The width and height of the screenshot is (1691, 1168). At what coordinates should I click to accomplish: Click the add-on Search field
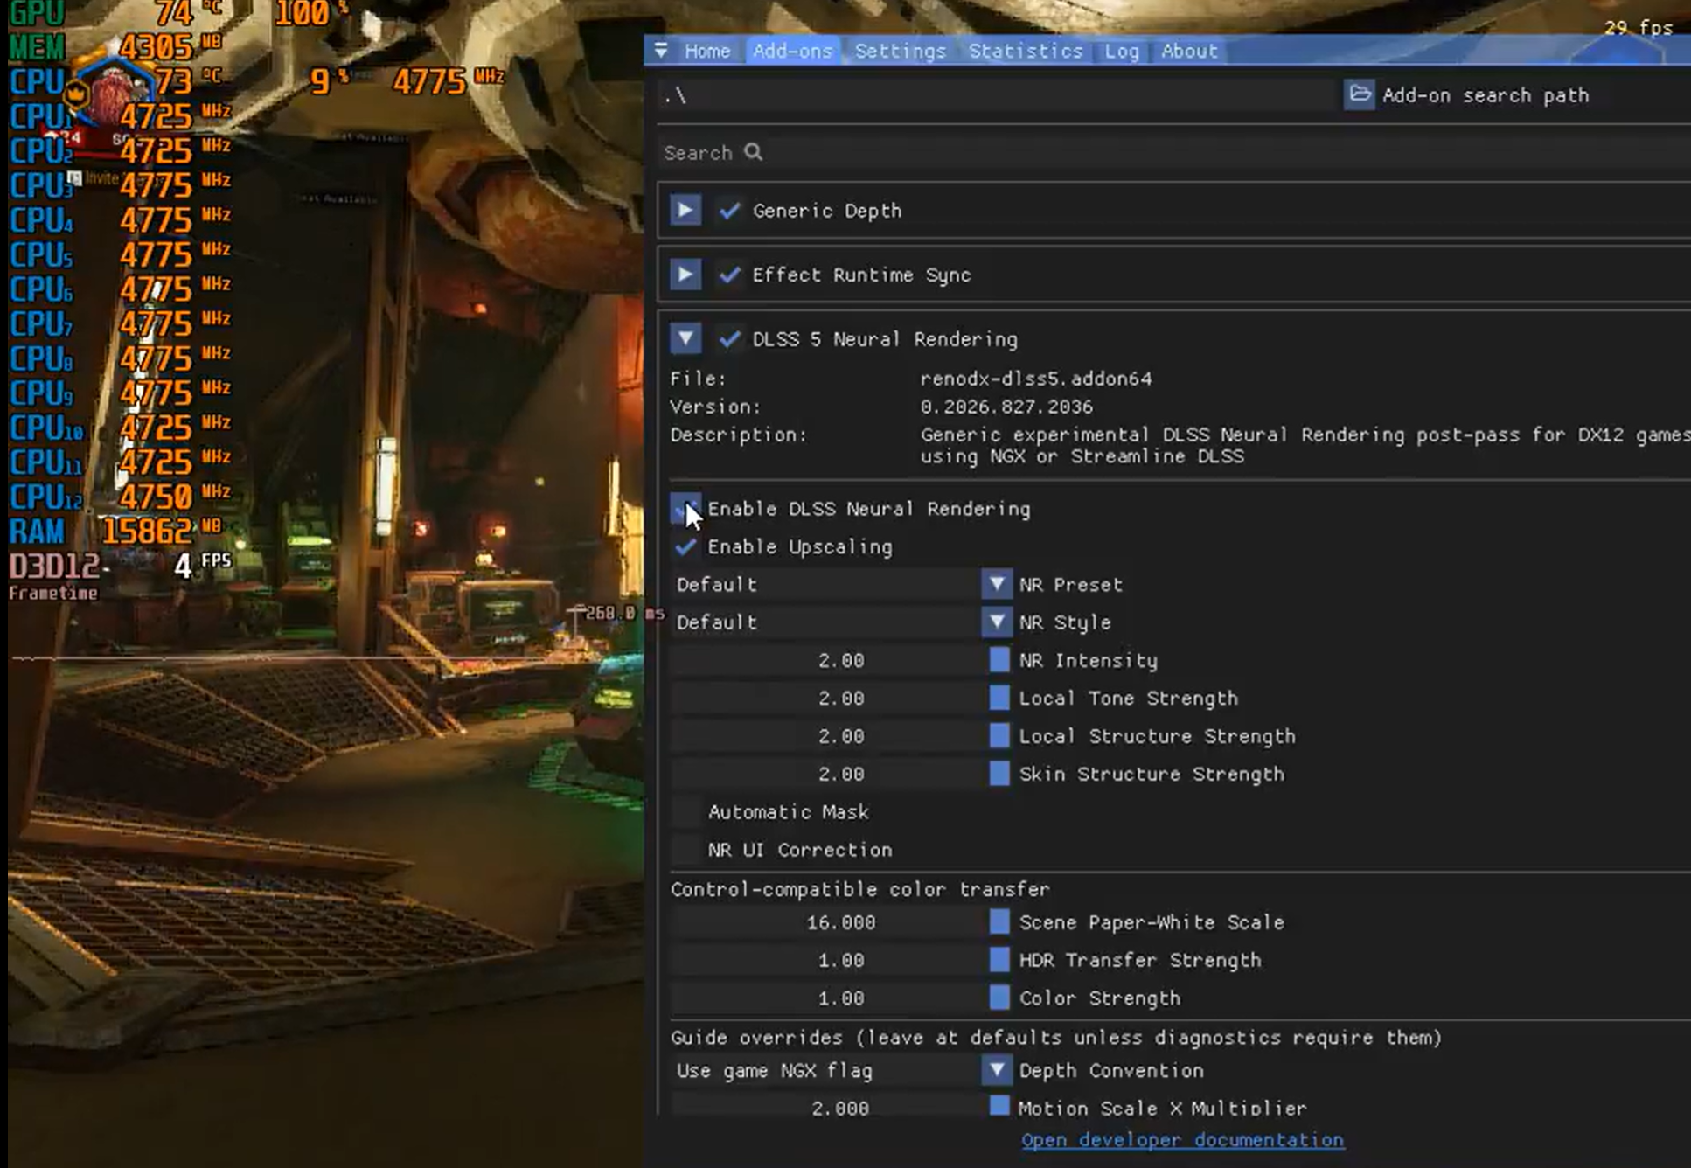click(1173, 153)
